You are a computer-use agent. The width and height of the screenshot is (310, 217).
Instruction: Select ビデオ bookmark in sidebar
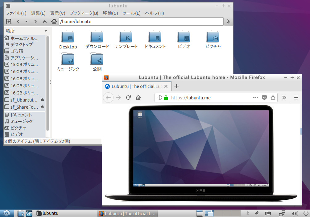pyautogui.click(x=25, y=135)
